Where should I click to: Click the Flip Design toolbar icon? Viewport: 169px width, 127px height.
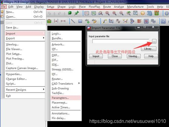[157, 13]
